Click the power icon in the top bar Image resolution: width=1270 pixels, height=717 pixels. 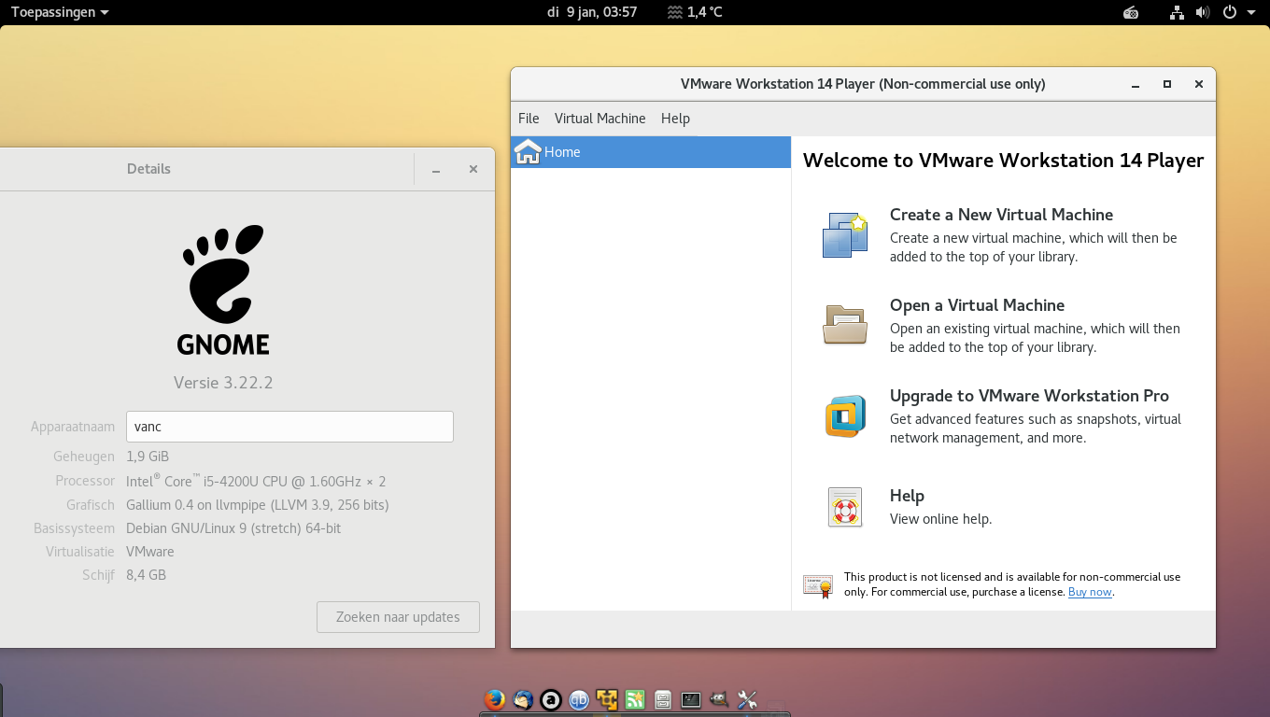click(x=1230, y=12)
